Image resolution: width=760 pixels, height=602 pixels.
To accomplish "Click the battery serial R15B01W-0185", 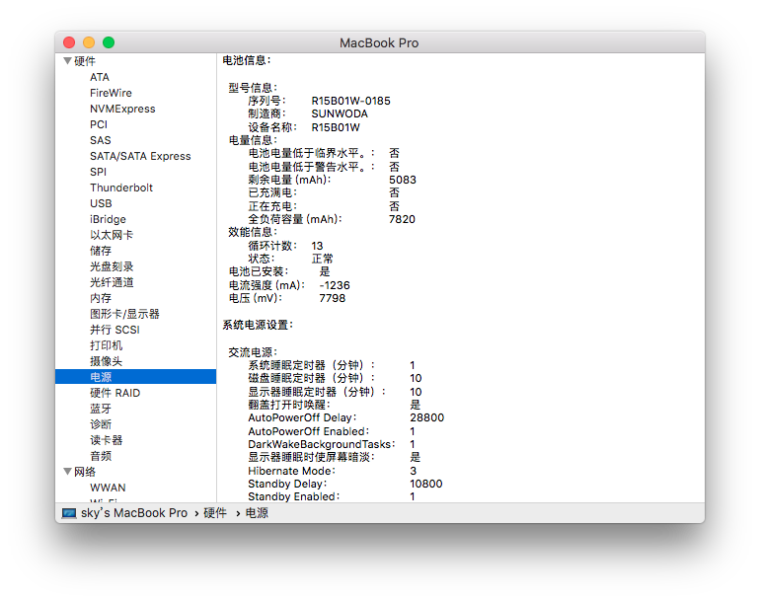I will pos(351,101).
